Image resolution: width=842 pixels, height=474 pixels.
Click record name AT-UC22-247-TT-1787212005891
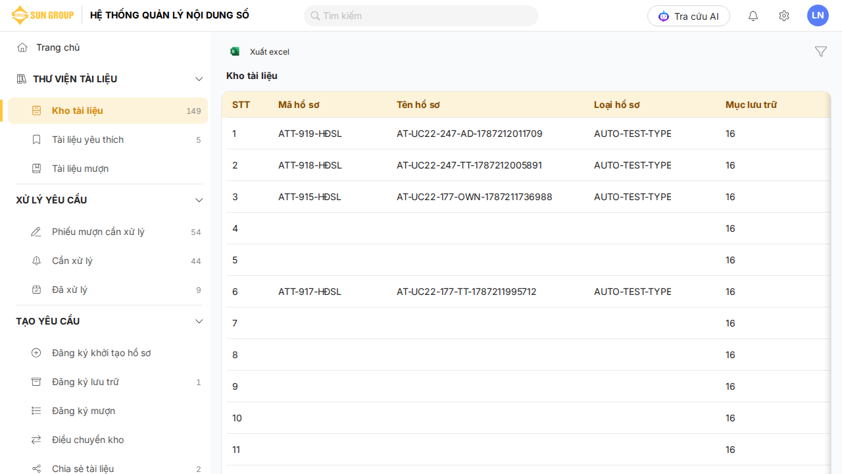click(470, 165)
